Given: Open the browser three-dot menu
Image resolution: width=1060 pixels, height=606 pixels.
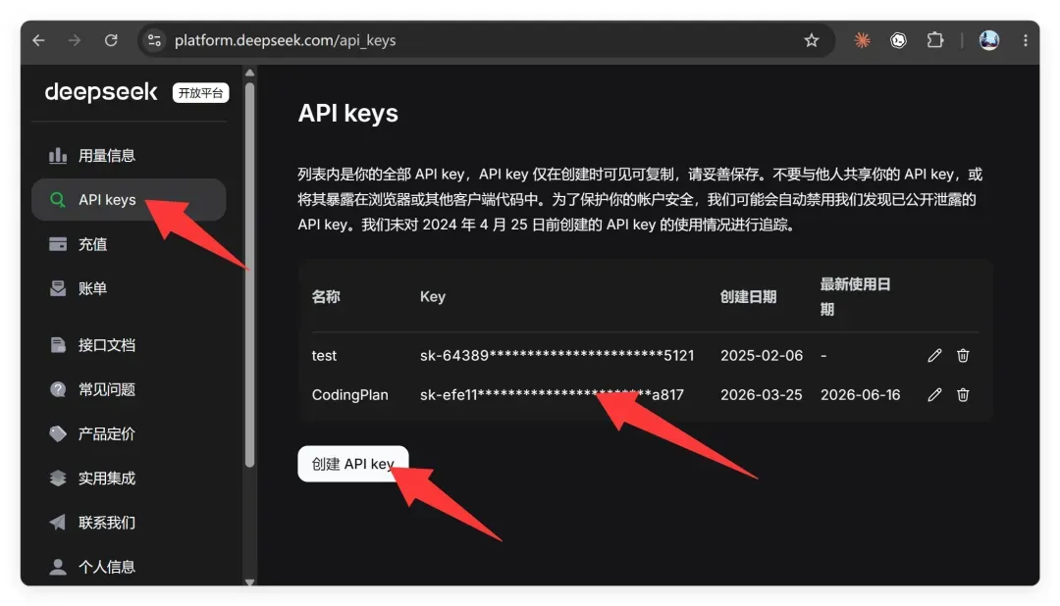Looking at the screenshot, I should pyautogui.click(x=1025, y=40).
